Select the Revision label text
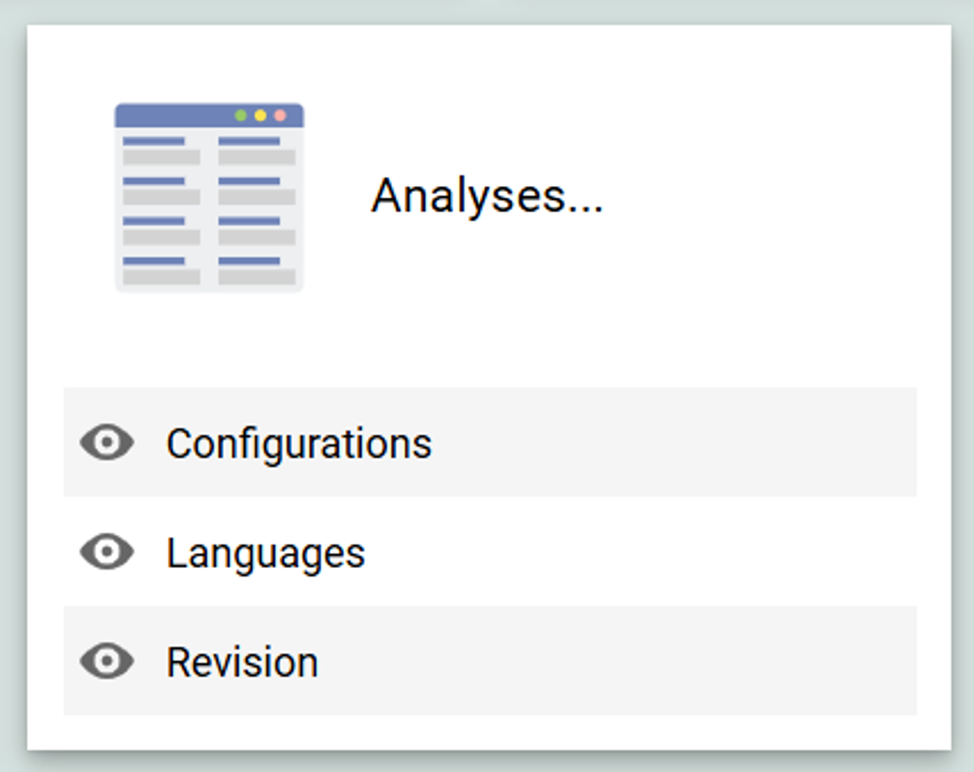 click(242, 662)
